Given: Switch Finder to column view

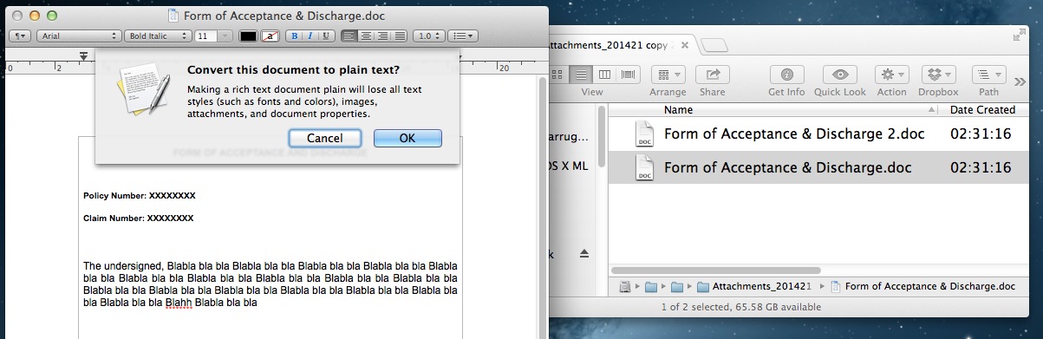Looking at the screenshot, I should point(605,75).
